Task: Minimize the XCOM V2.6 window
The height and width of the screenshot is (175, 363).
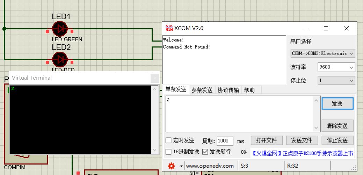Action: pos(306,28)
